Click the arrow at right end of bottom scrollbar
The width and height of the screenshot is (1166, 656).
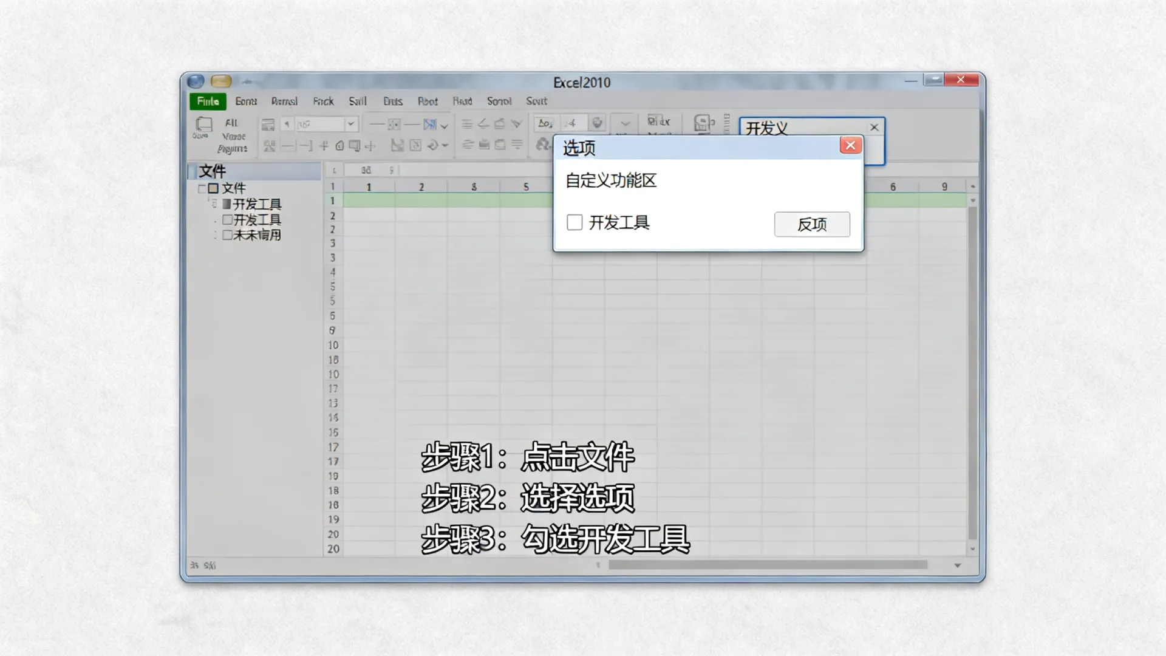[958, 565]
